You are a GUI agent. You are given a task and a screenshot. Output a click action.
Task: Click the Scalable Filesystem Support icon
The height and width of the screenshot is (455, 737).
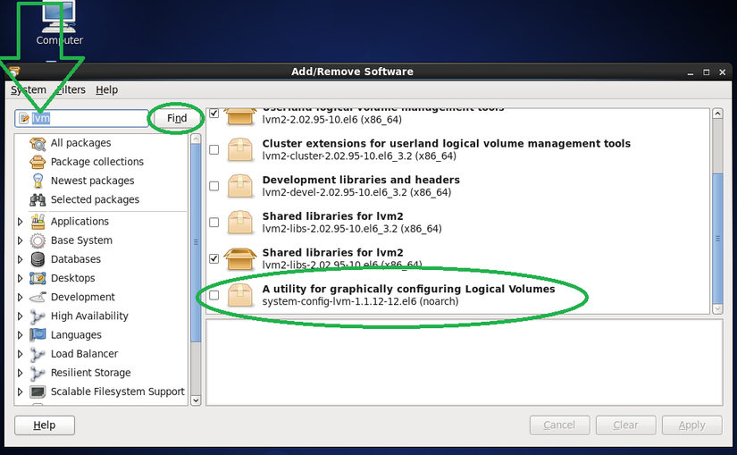[38, 392]
